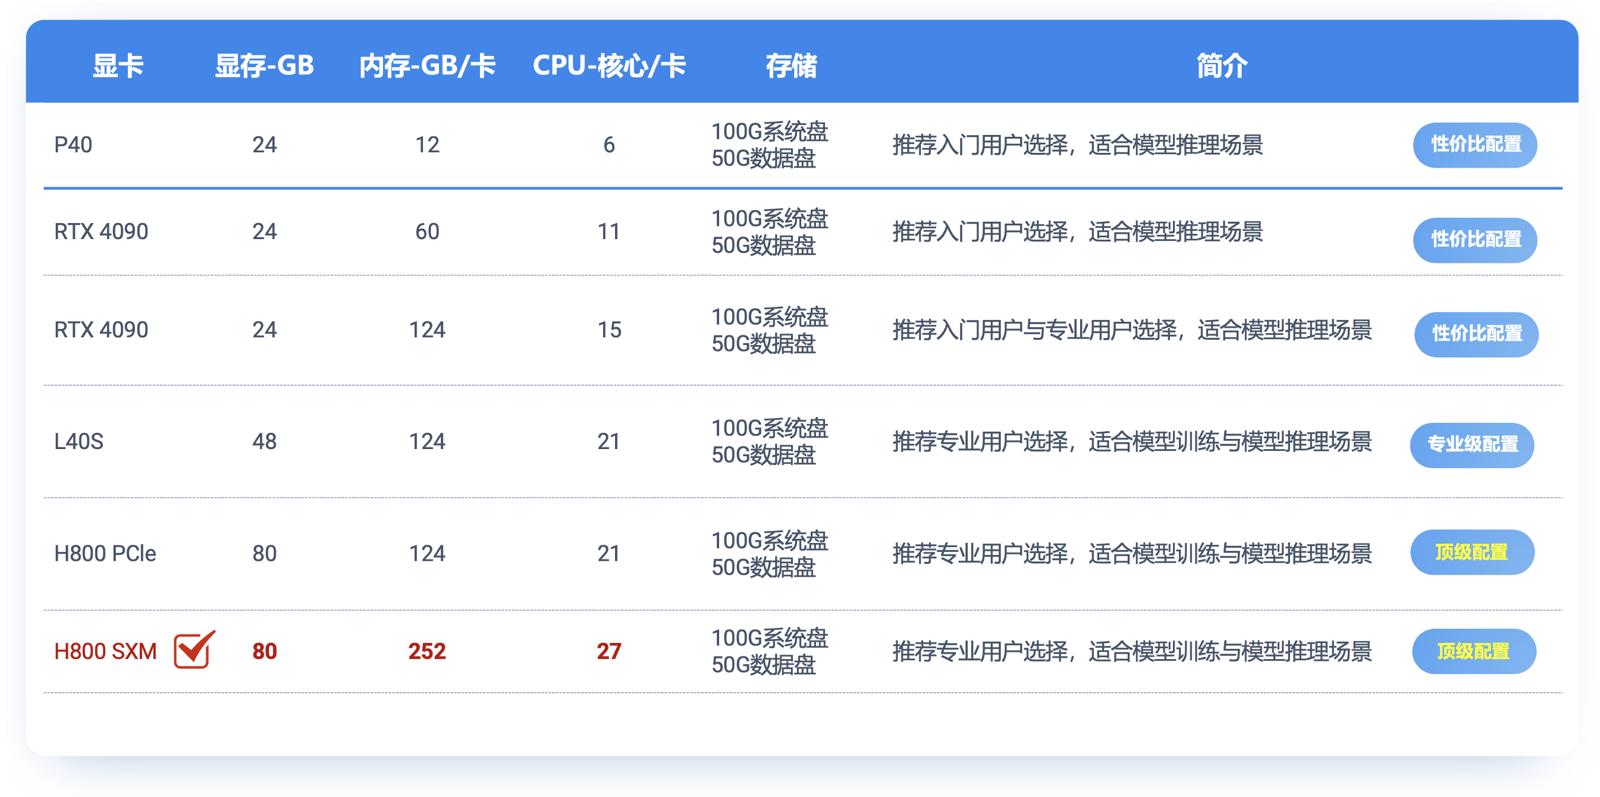The height and width of the screenshot is (797, 1600).
Task: Click the 顶级配置 badge in the H800 SXM row
Action: 1474,651
